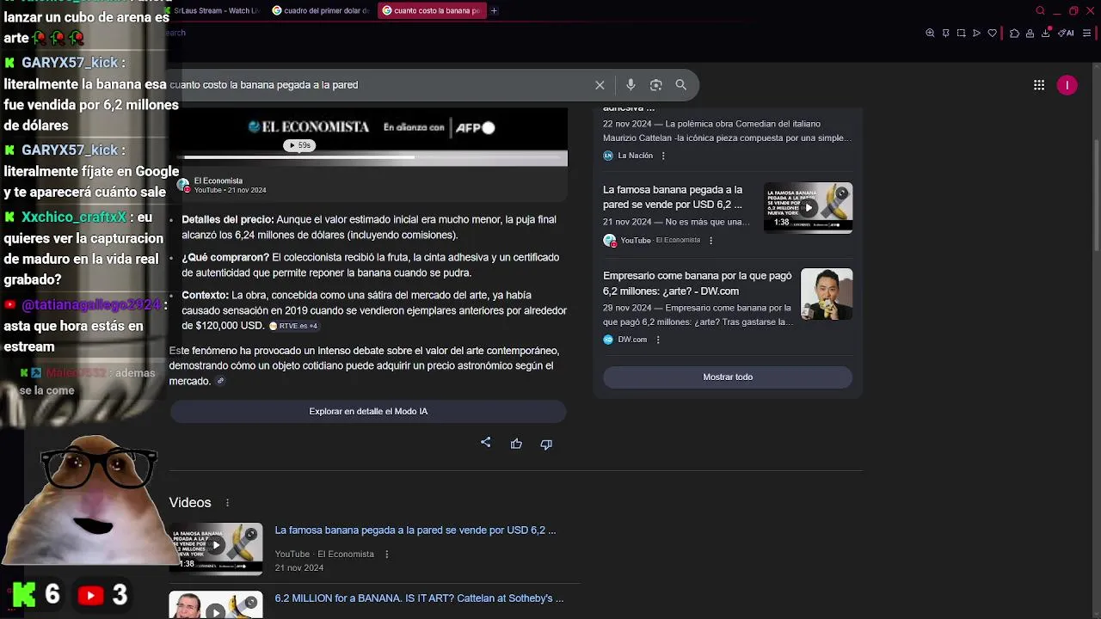Give thumbs up to the AI overview
Screen dimensions: 1101x619
516,444
